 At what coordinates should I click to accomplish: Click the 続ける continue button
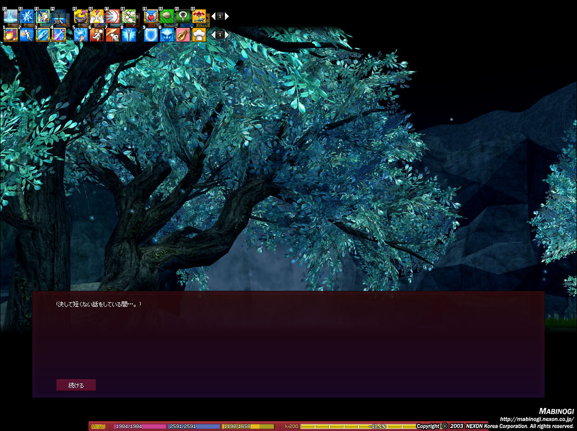point(76,385)
